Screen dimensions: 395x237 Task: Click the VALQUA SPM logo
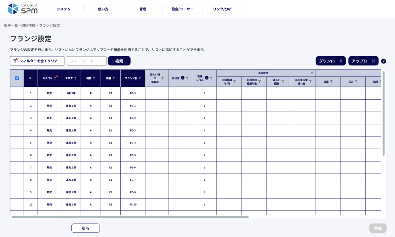click(x=23, y=9)
